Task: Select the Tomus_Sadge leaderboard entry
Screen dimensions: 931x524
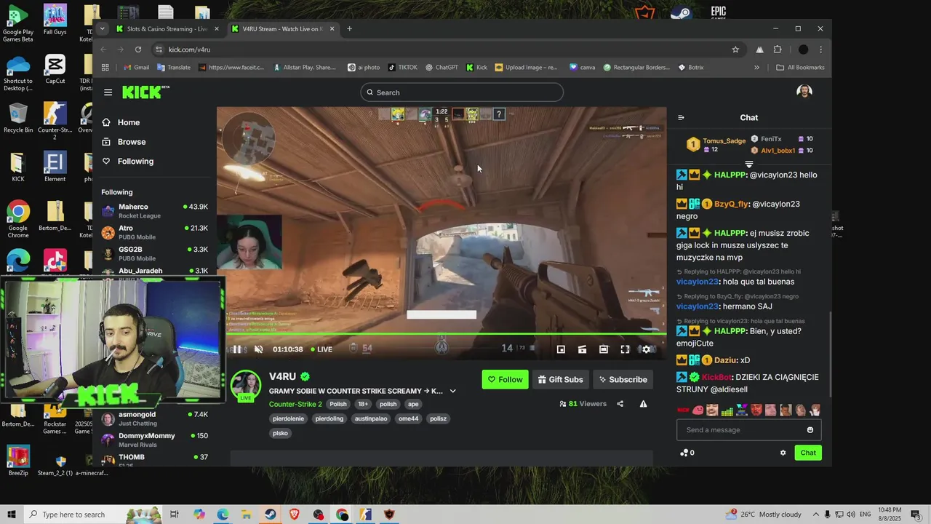Action: (x=717, y=145)
